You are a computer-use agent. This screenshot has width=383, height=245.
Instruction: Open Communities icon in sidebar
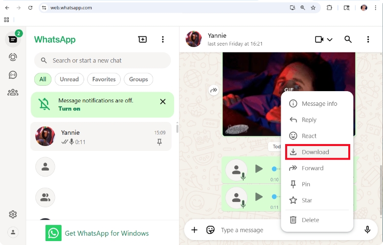coord(13,92)
